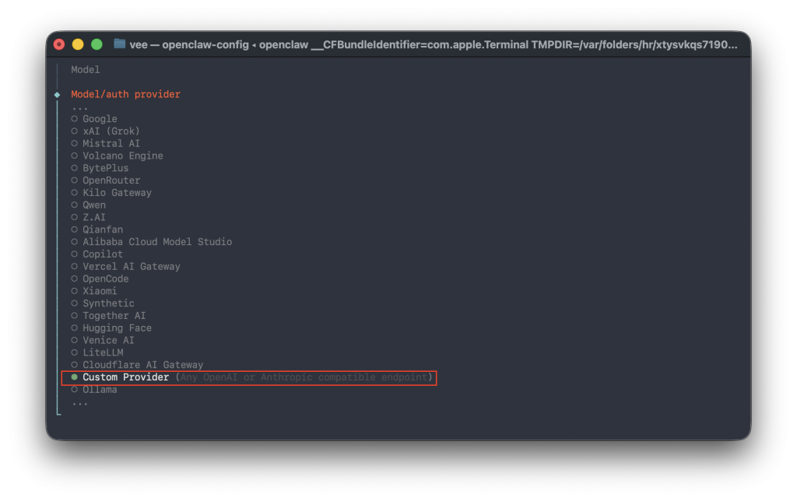This screenshot has height=501, width=797.
Task: Click the top ellipsis to show earlier providers
Action: coord(79,107)
